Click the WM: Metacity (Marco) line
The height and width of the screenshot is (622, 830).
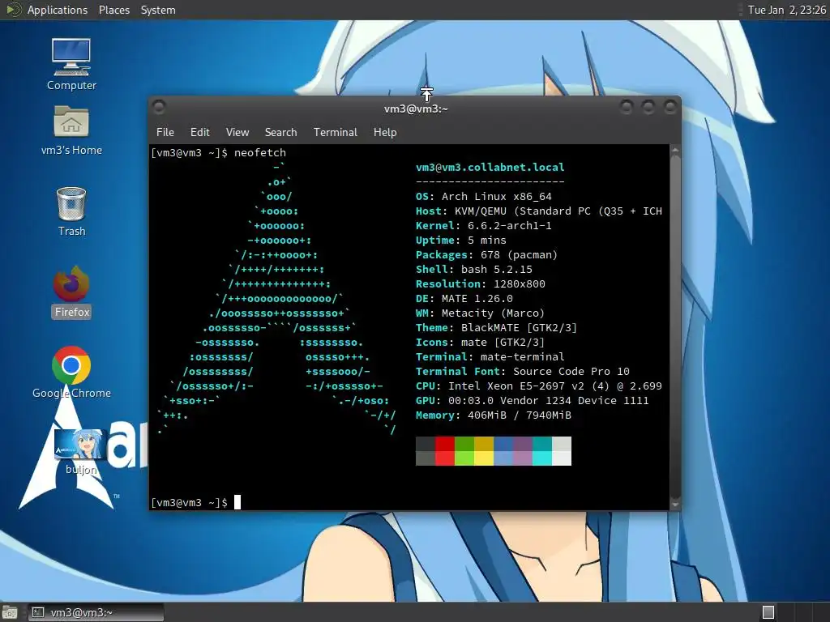point(480,313)
